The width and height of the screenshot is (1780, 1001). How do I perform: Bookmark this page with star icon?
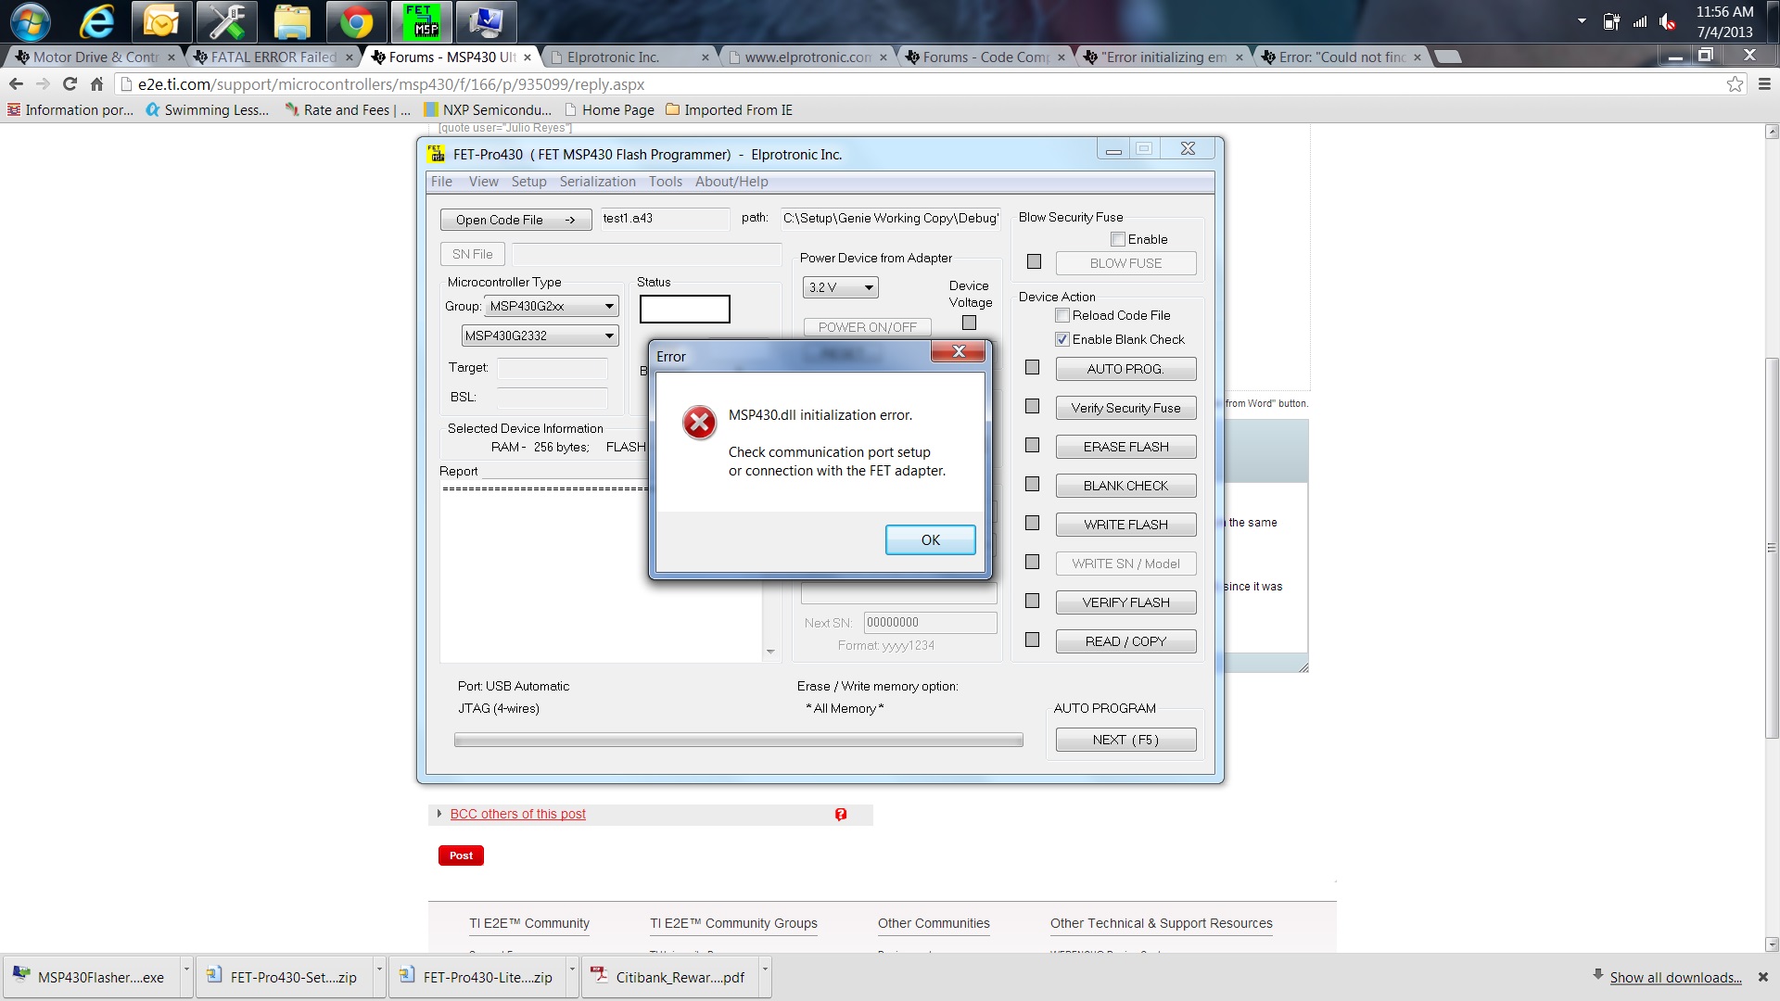[x=1735, y=84]
